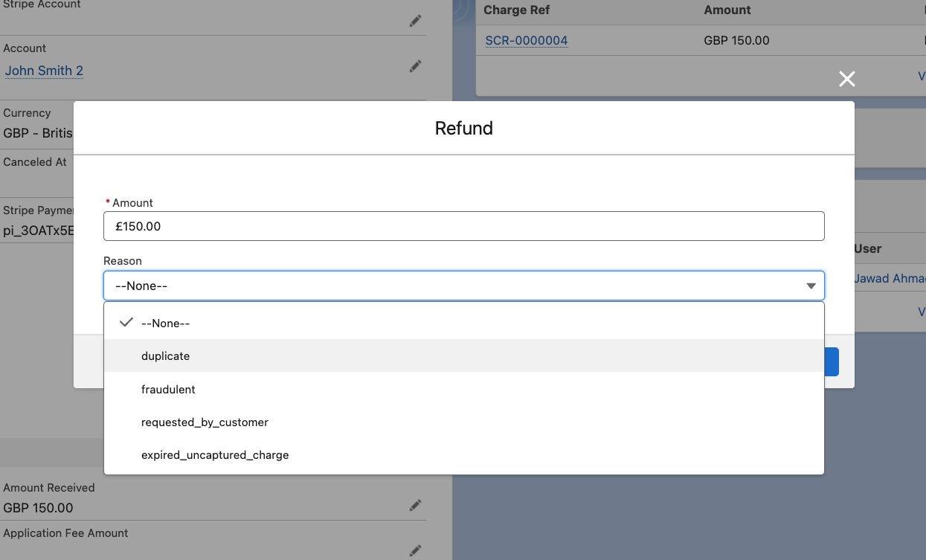Expand the Reason dropdown arrow
The width and height of the screenshot is (926, 560).
pos(811,286)
